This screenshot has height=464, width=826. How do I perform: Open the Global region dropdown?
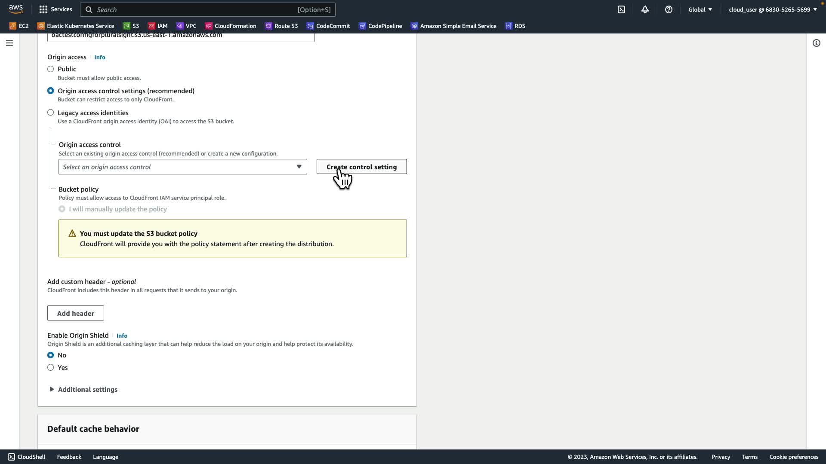click(x=700, y=9)
